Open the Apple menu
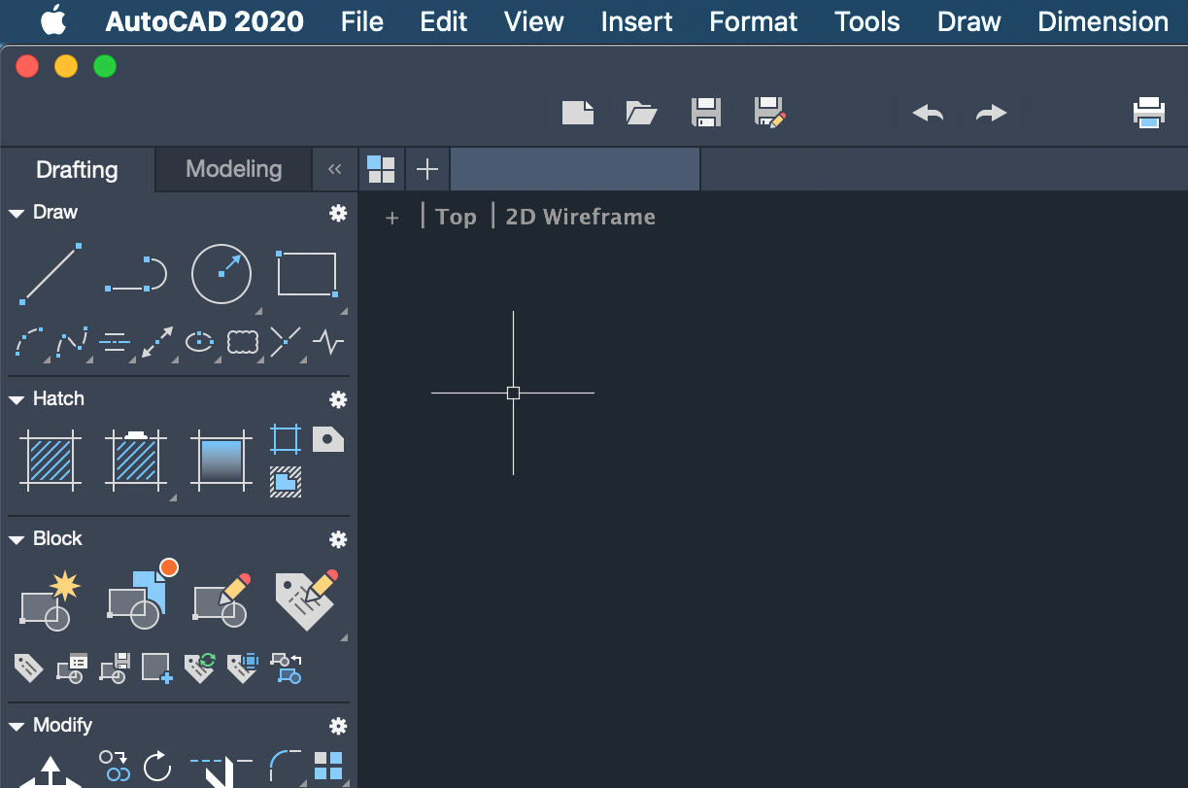 (52, 20)
